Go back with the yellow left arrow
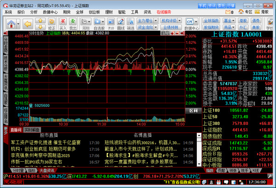Screen dimensions: 276x188 tap(28, 24)
